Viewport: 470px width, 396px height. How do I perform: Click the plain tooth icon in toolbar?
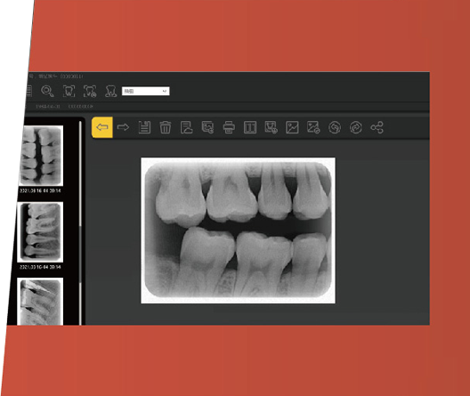(x=111, y=91)
